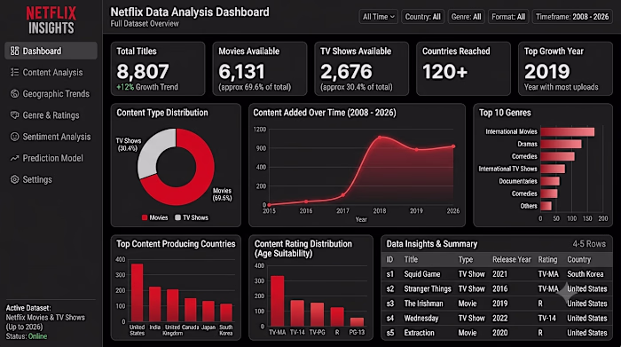This screenshot has height=347, width=621.
Task: Open the Country: All filter
Action: click(422, 17)
